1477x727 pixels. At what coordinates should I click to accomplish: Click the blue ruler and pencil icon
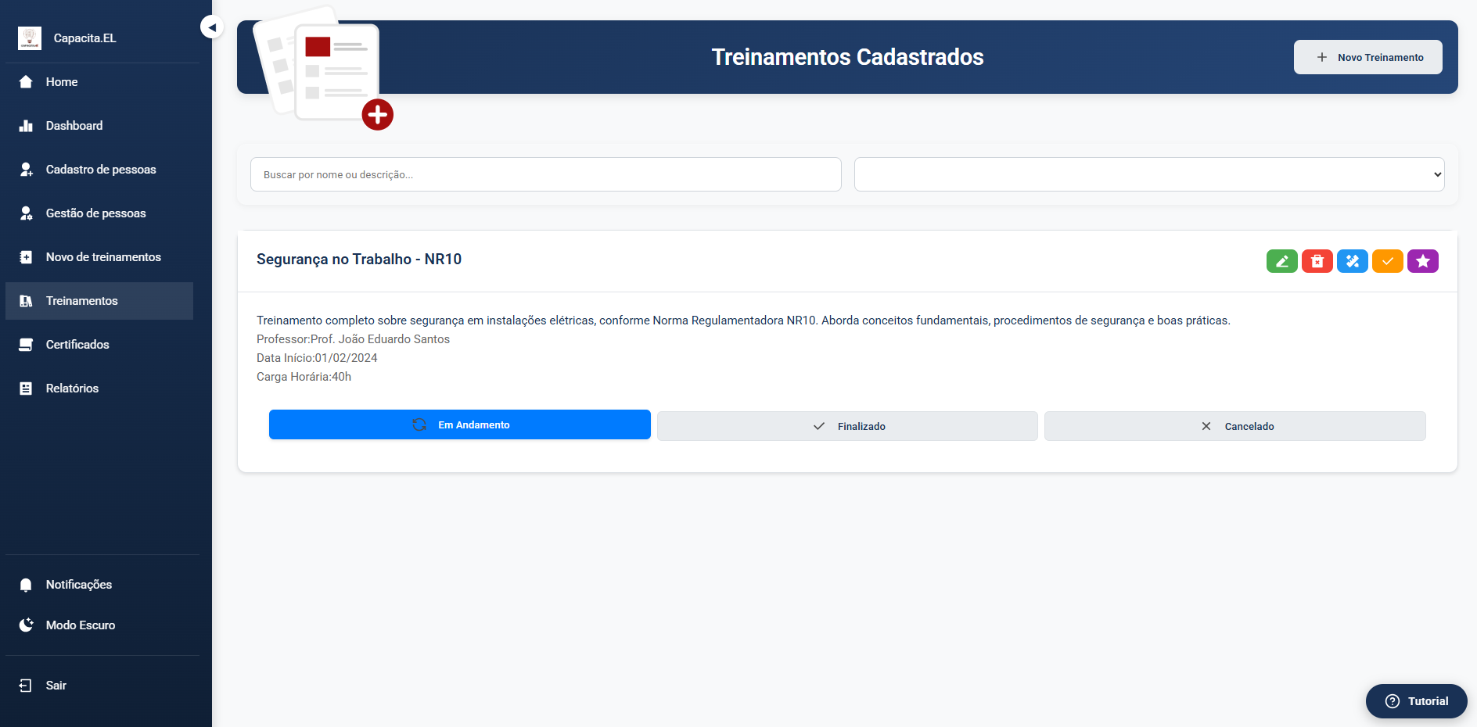[1352, 261]
